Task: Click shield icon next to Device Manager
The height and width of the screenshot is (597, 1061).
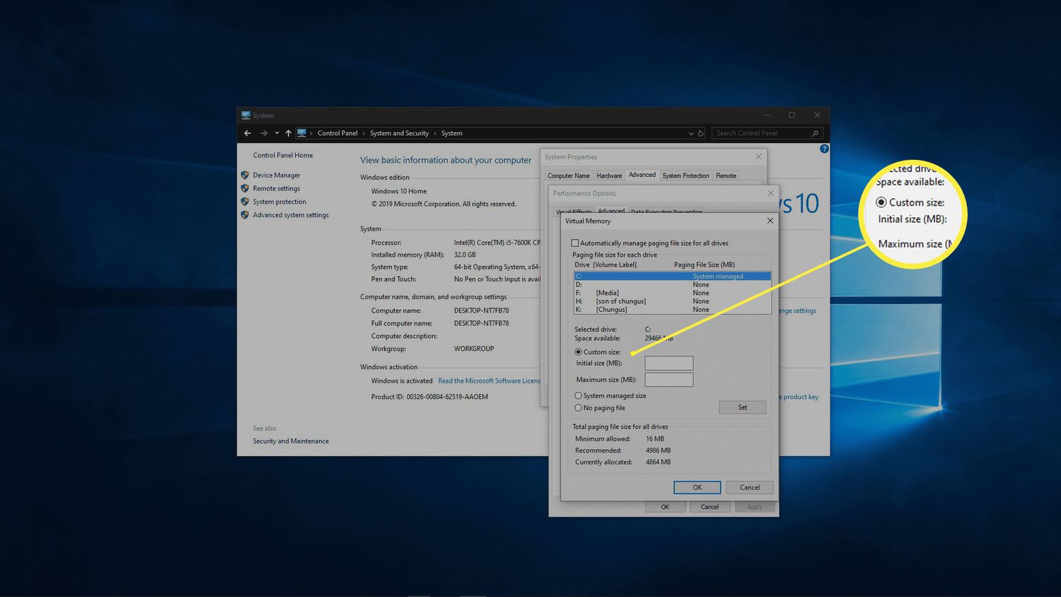Action: (x=245, y=175)
